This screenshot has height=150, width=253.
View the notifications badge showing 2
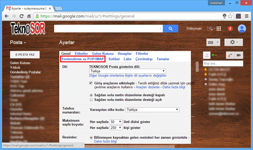230,28
